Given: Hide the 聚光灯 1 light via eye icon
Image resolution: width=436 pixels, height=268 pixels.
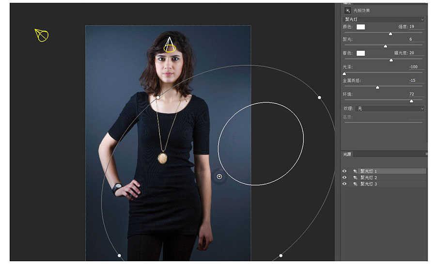Looking at the screenshot, I should 344,171.
